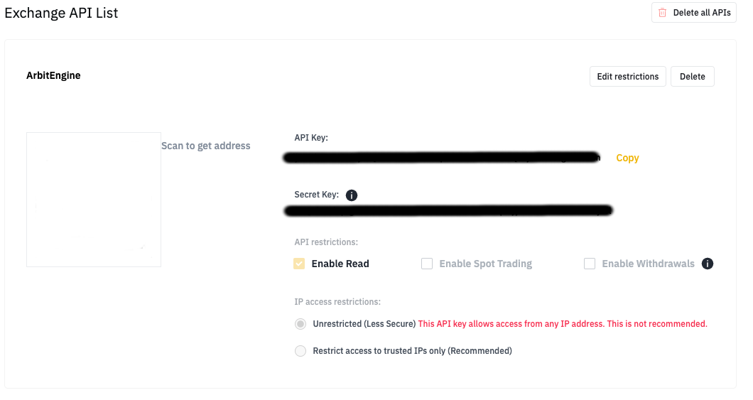The image size is (753, 400).
Task: Enable the Spot Trading checkbox
Action: [427, 264]
